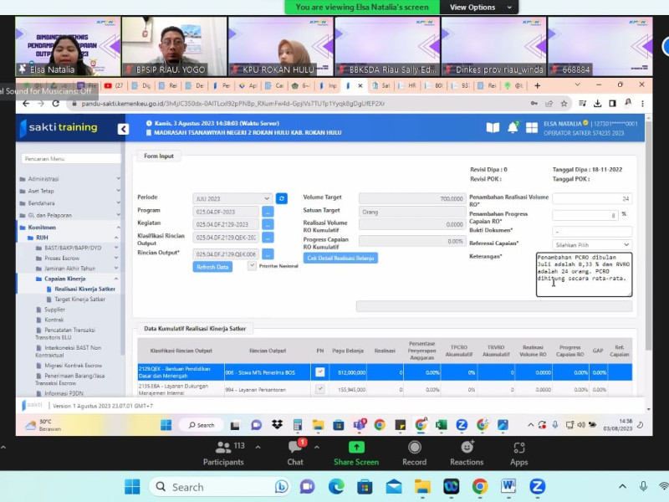Open the book guide icon in the header
The width and height of the screenshot is (669, 502).
pos(493,128)
